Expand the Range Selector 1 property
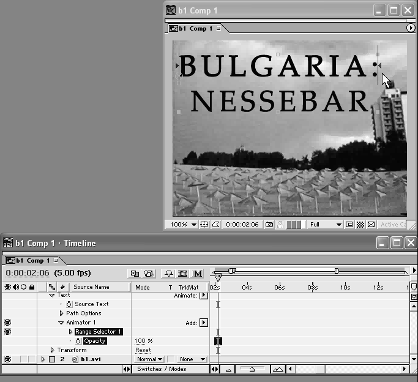Image resolution: width=418 pixels, height=382 pixels. (70, 332)
